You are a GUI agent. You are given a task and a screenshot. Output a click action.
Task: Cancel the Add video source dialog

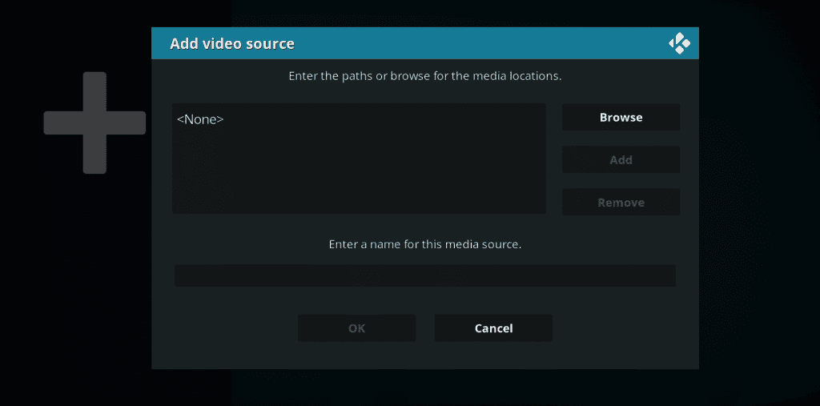[x=493, y=328]
